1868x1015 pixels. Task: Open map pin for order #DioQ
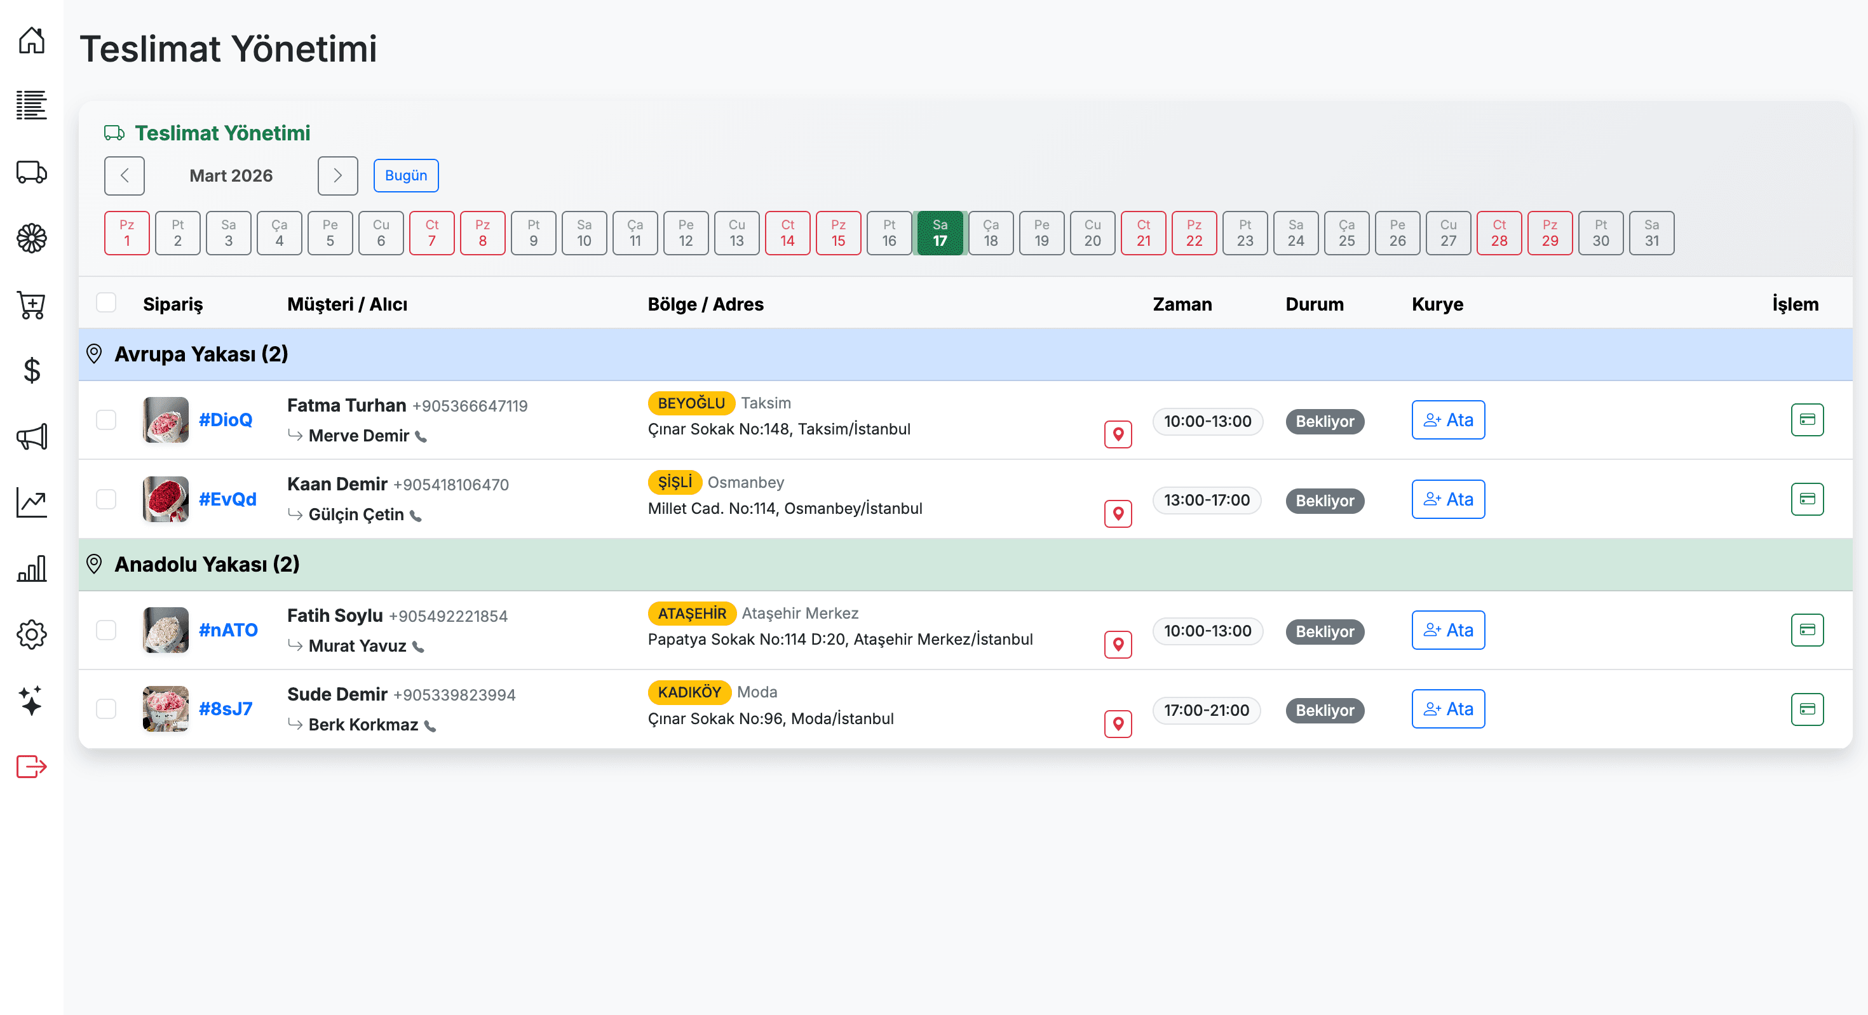tap(1118, 434)
